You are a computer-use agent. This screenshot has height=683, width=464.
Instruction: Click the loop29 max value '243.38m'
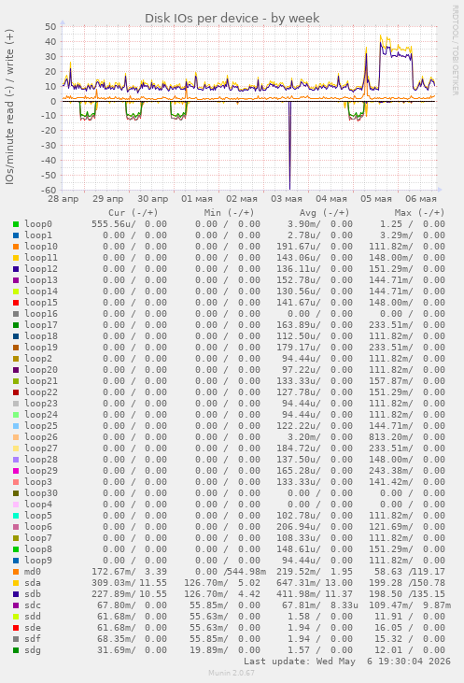click(x=390, y=470)
